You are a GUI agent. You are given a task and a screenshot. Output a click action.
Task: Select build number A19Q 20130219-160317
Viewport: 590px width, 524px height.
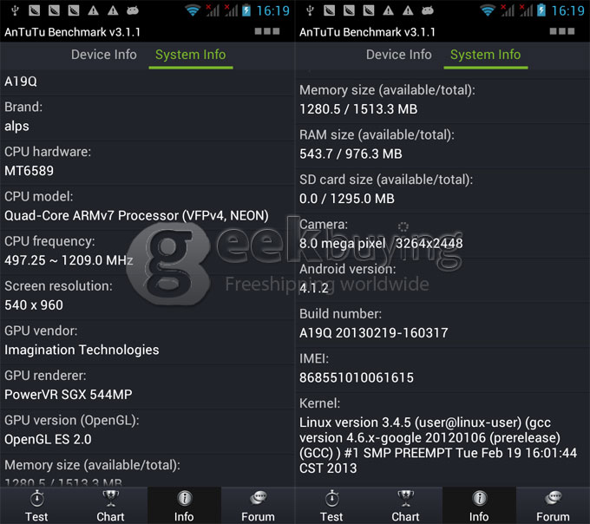[x=374, y=333]
